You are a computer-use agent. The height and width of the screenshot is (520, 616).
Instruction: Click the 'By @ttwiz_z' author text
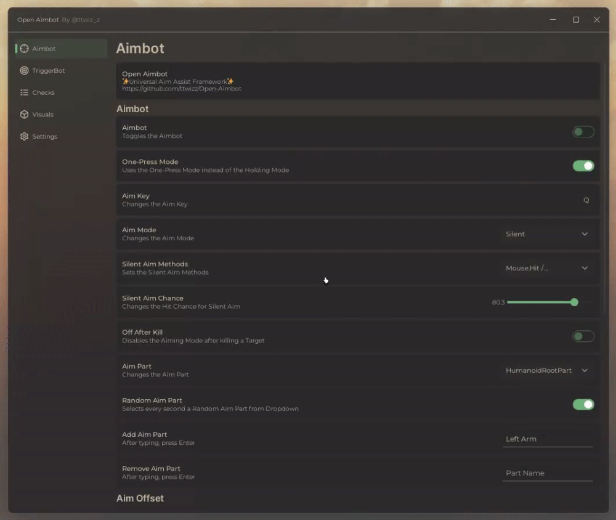click(81, 20)
